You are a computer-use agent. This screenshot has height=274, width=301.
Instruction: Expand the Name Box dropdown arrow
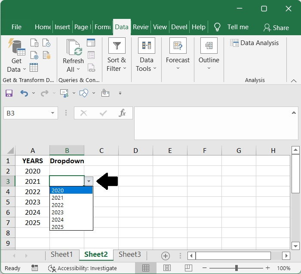coord(52,113)
